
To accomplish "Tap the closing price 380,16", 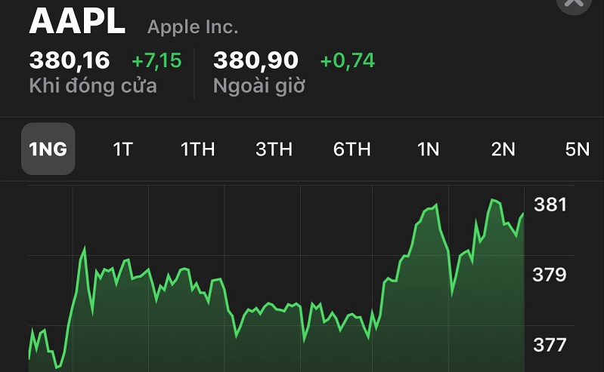I will 70,60.
